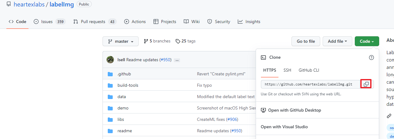Open the Pull requests tab
394x139 pixels.
pos(94,22)
